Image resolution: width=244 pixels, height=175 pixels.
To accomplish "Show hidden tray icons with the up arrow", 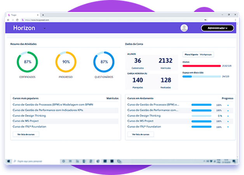I will coord(204,161).
